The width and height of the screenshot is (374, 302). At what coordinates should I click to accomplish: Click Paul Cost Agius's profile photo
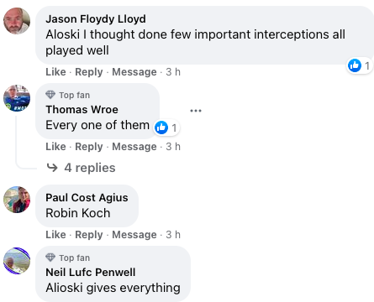pos(17,200)
